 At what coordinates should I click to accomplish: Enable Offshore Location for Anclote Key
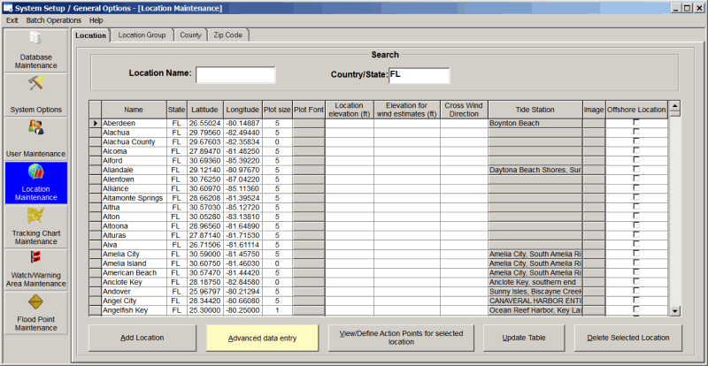pos(635,282)
